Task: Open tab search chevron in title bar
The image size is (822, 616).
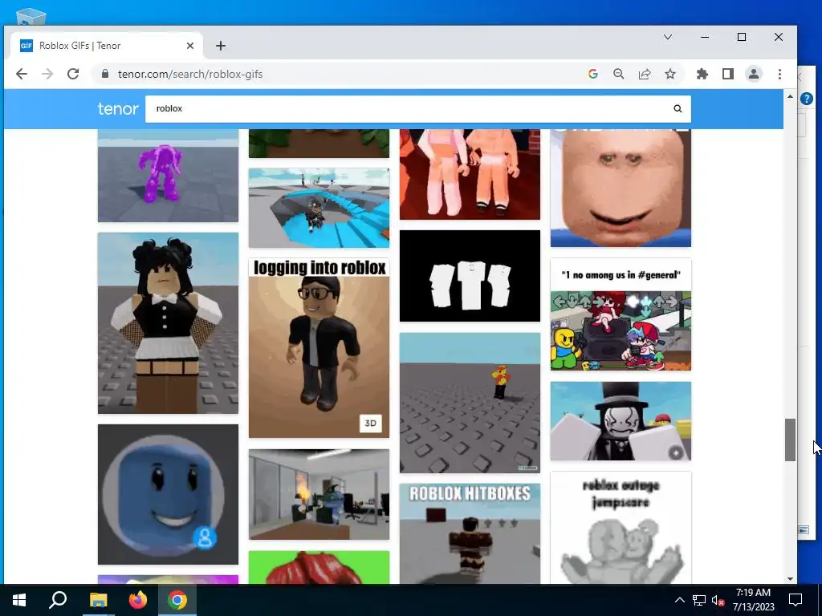Action: coord(668,37)
